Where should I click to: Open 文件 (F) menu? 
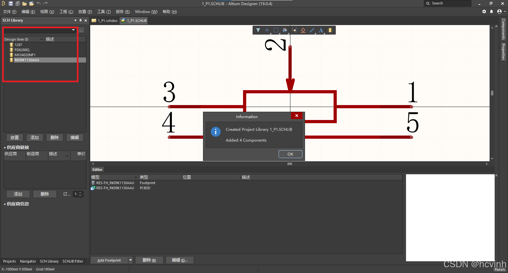click(x=10, y=12)
